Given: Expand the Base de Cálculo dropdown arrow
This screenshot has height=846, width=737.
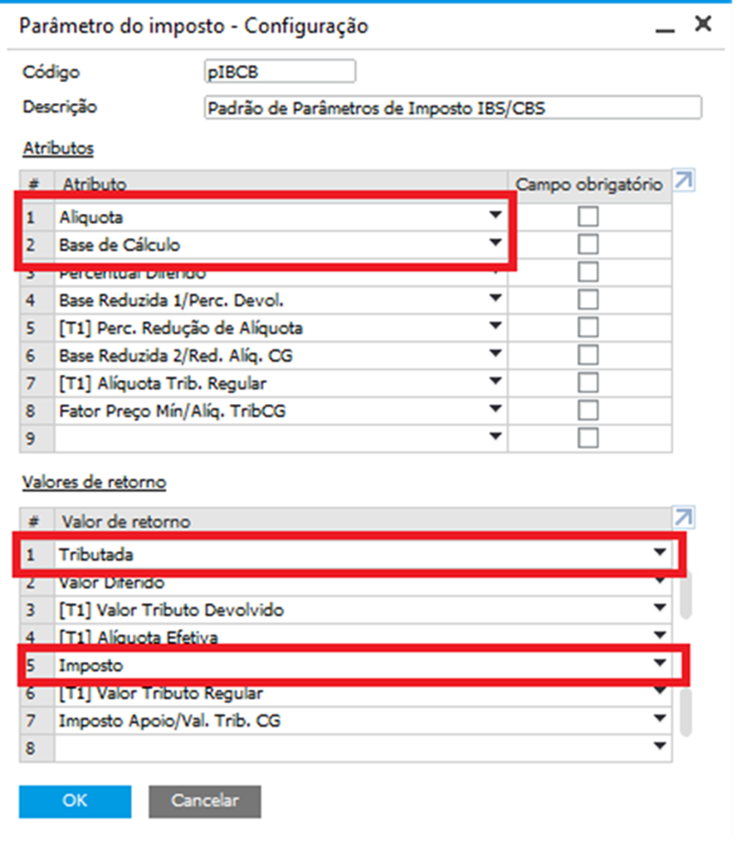Looking at the screenshot, I should (496, 243).
